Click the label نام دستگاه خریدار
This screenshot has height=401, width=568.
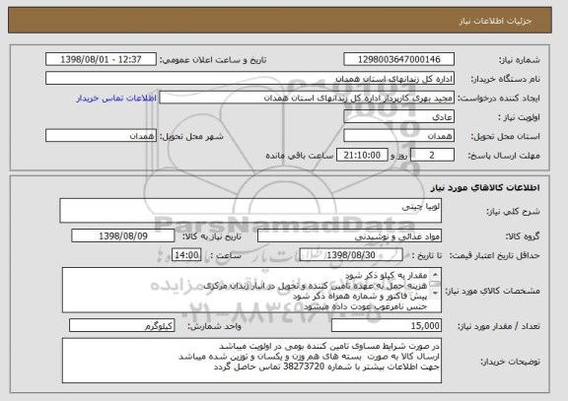505,79
